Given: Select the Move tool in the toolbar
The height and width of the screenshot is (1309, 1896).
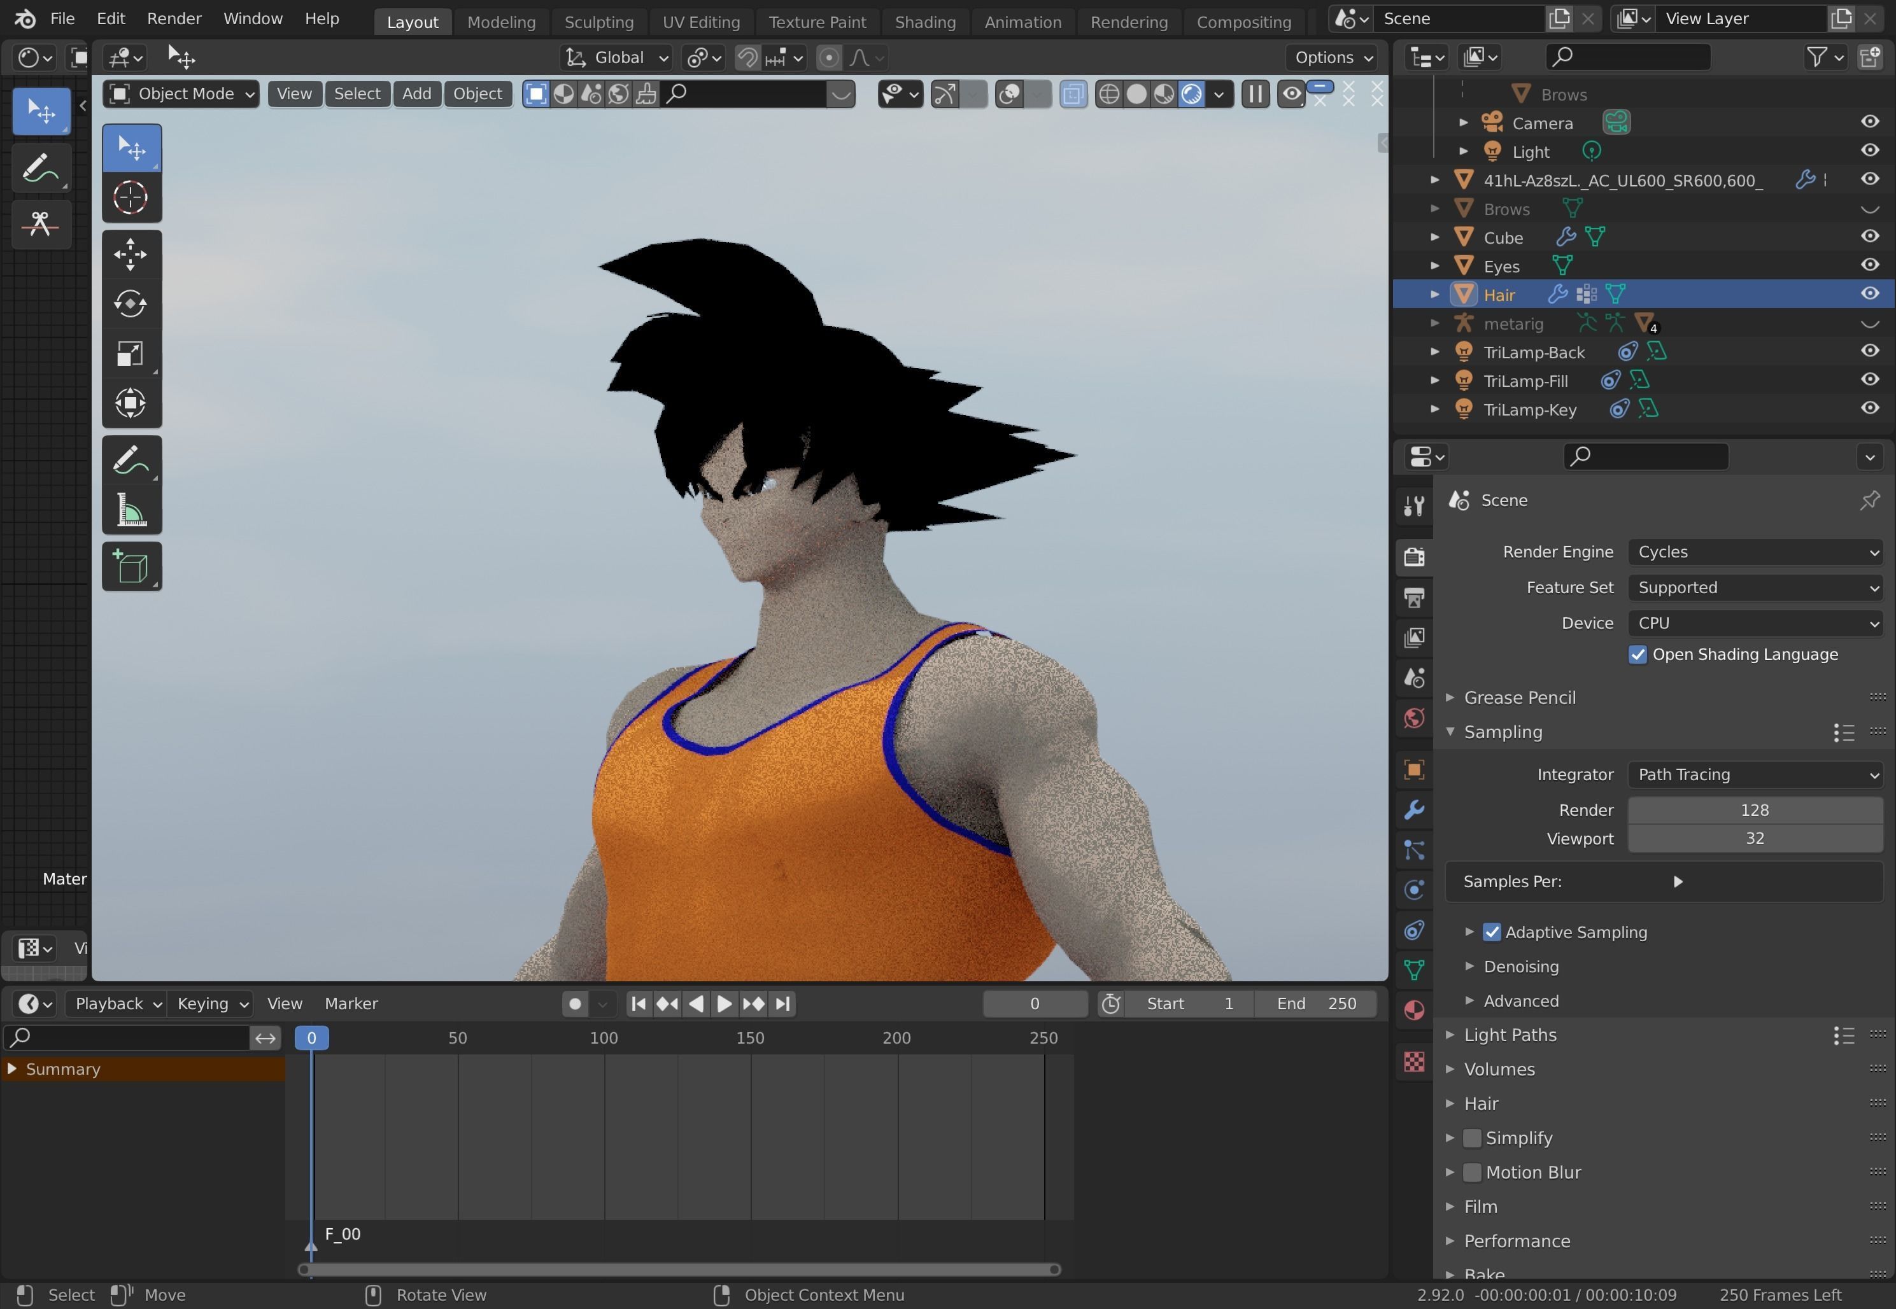Looking at the screenshot, I should tap(131, 255).
